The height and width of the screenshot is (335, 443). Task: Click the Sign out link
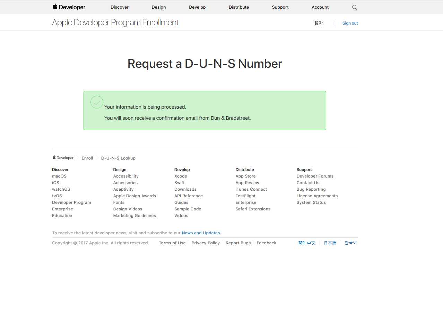350,23
